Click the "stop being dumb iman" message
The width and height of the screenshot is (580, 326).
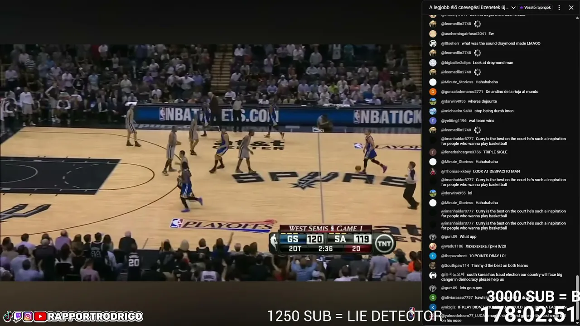(494, 111)
